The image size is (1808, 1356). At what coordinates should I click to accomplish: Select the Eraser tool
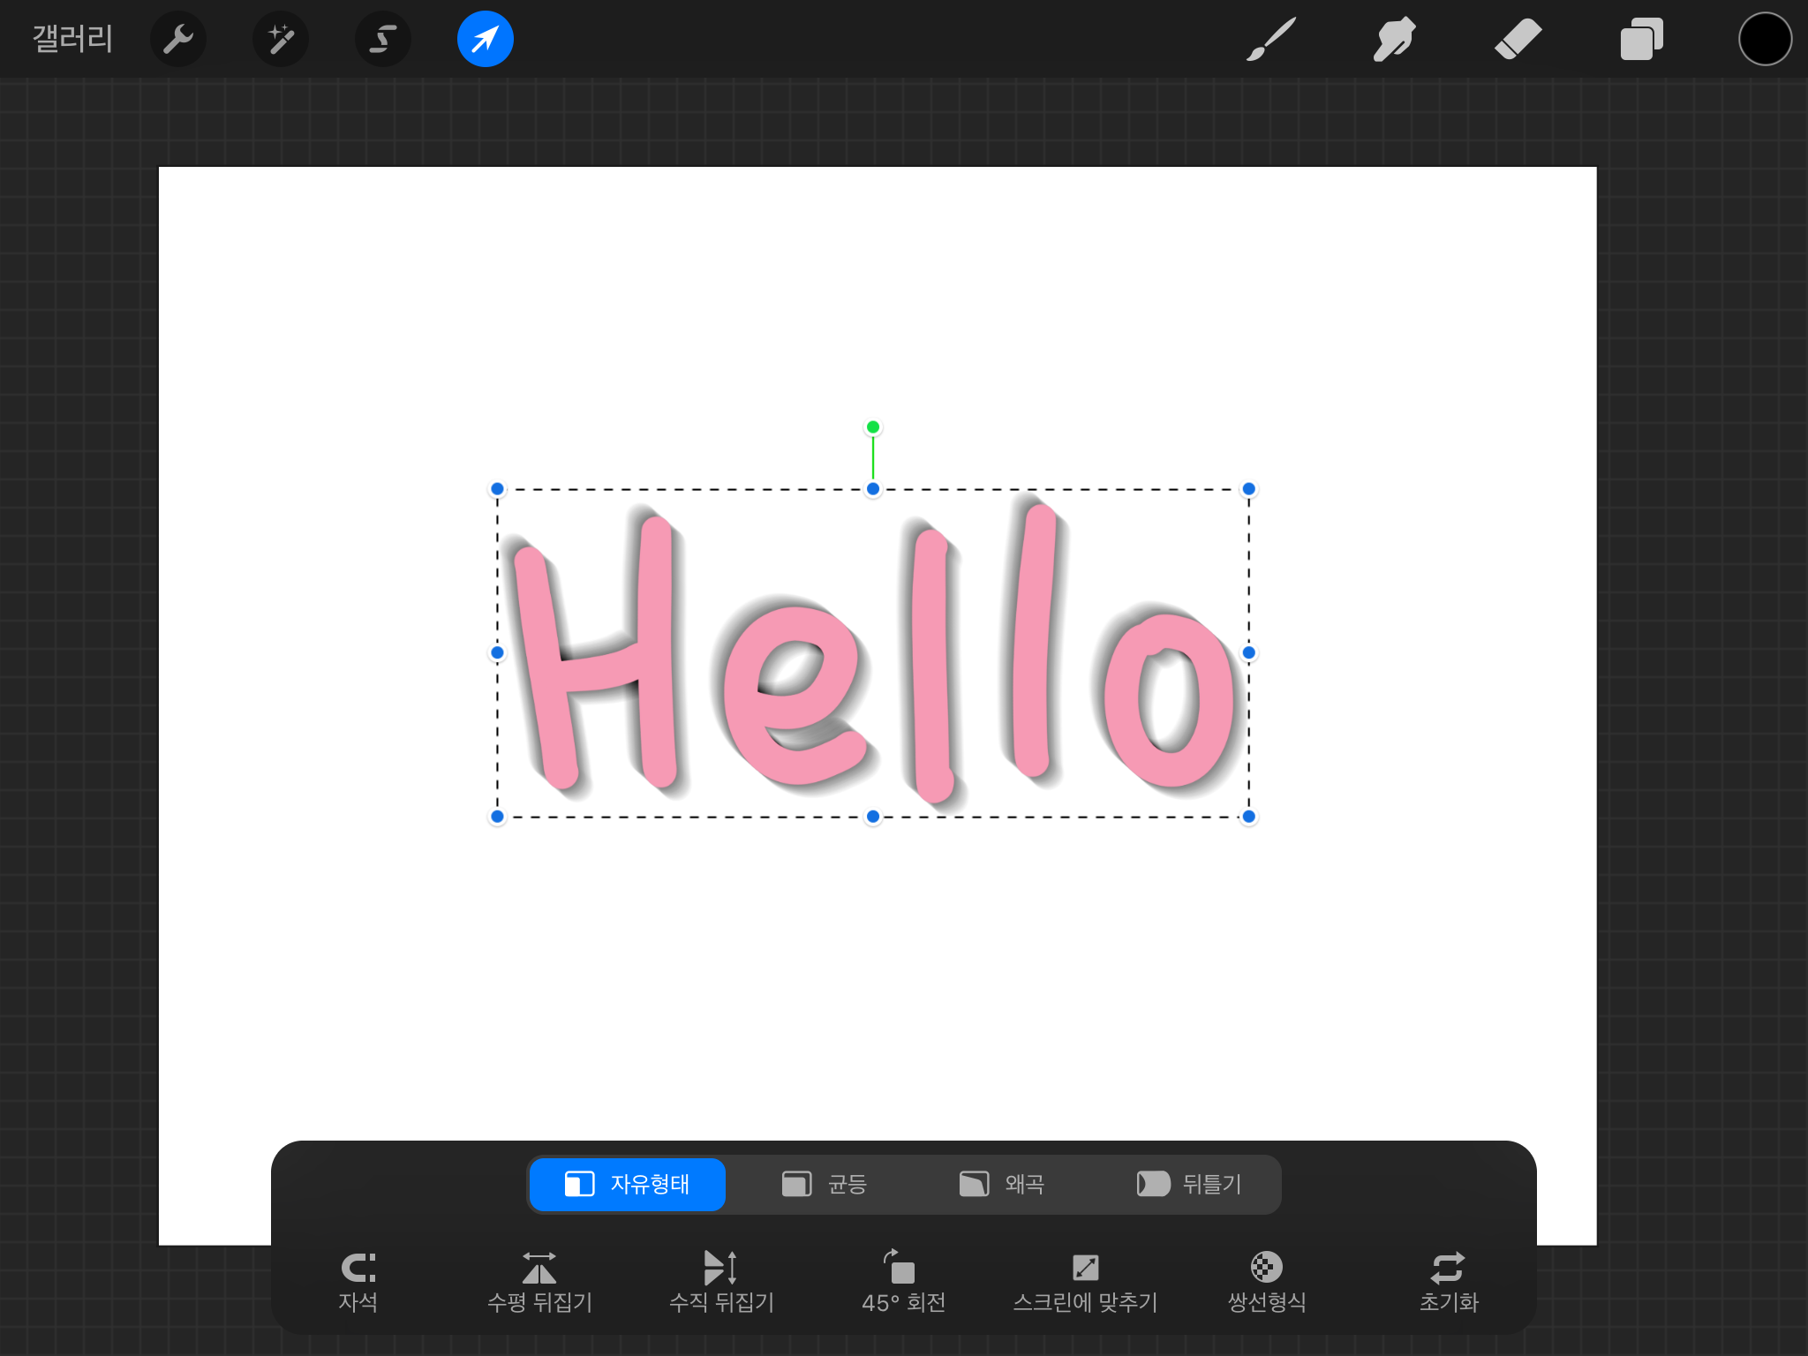(1518, 39)
